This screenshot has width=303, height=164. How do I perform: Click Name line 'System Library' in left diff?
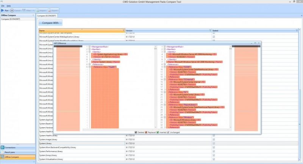(106, 62)
